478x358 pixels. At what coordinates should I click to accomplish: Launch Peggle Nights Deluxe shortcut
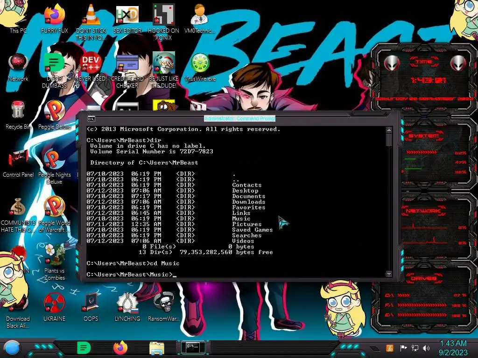(x=54, y=166)
